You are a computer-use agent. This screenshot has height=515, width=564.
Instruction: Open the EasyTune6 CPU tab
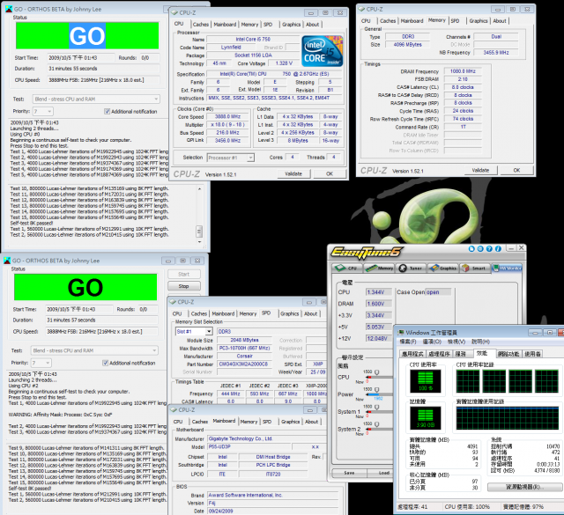point(346,269)
